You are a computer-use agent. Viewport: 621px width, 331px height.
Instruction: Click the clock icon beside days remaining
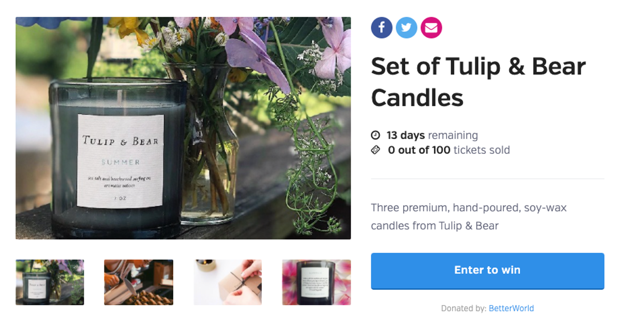pos(376,135)
